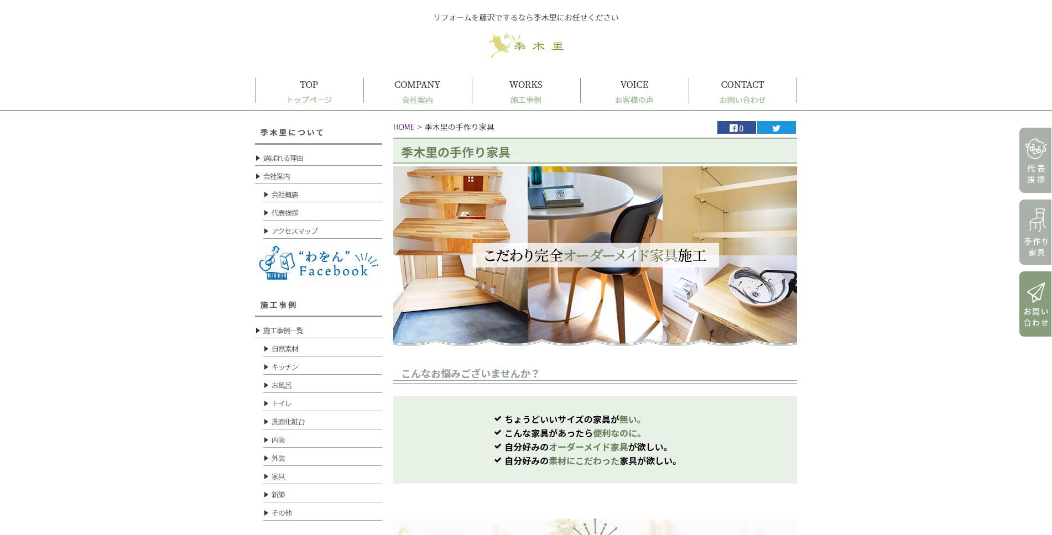1052x535 pixels.
Task: Open CONTACT お問い合わせ menu
Action: click(743, 91)
